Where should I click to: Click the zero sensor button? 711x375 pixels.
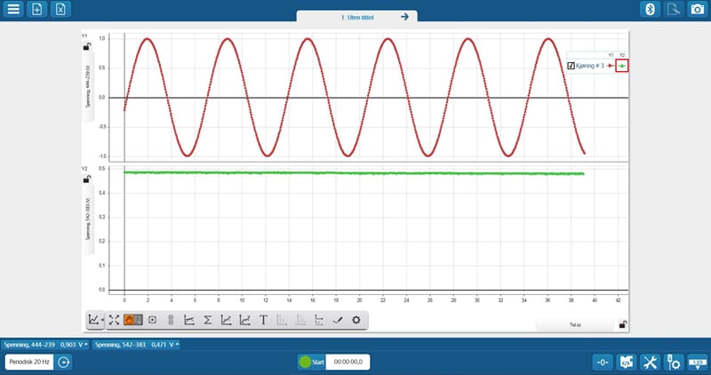[x=603, y=362]
